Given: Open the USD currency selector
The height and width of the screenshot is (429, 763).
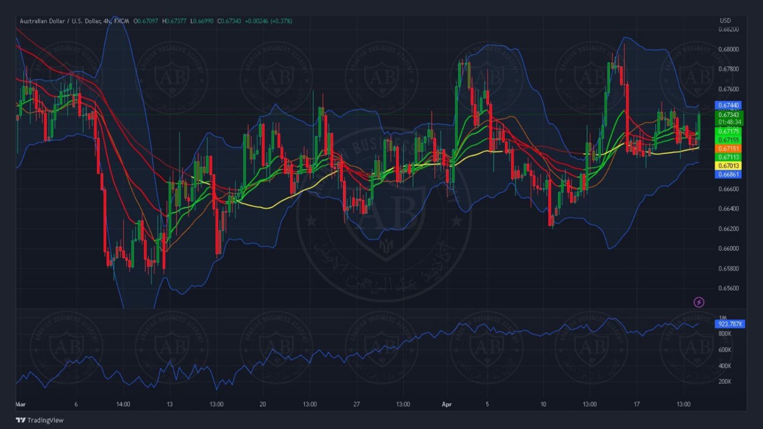Looking at the screenshot, I should [725, 21].
